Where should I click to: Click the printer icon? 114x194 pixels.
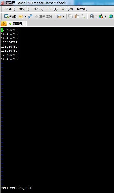(x=92, y=16)
